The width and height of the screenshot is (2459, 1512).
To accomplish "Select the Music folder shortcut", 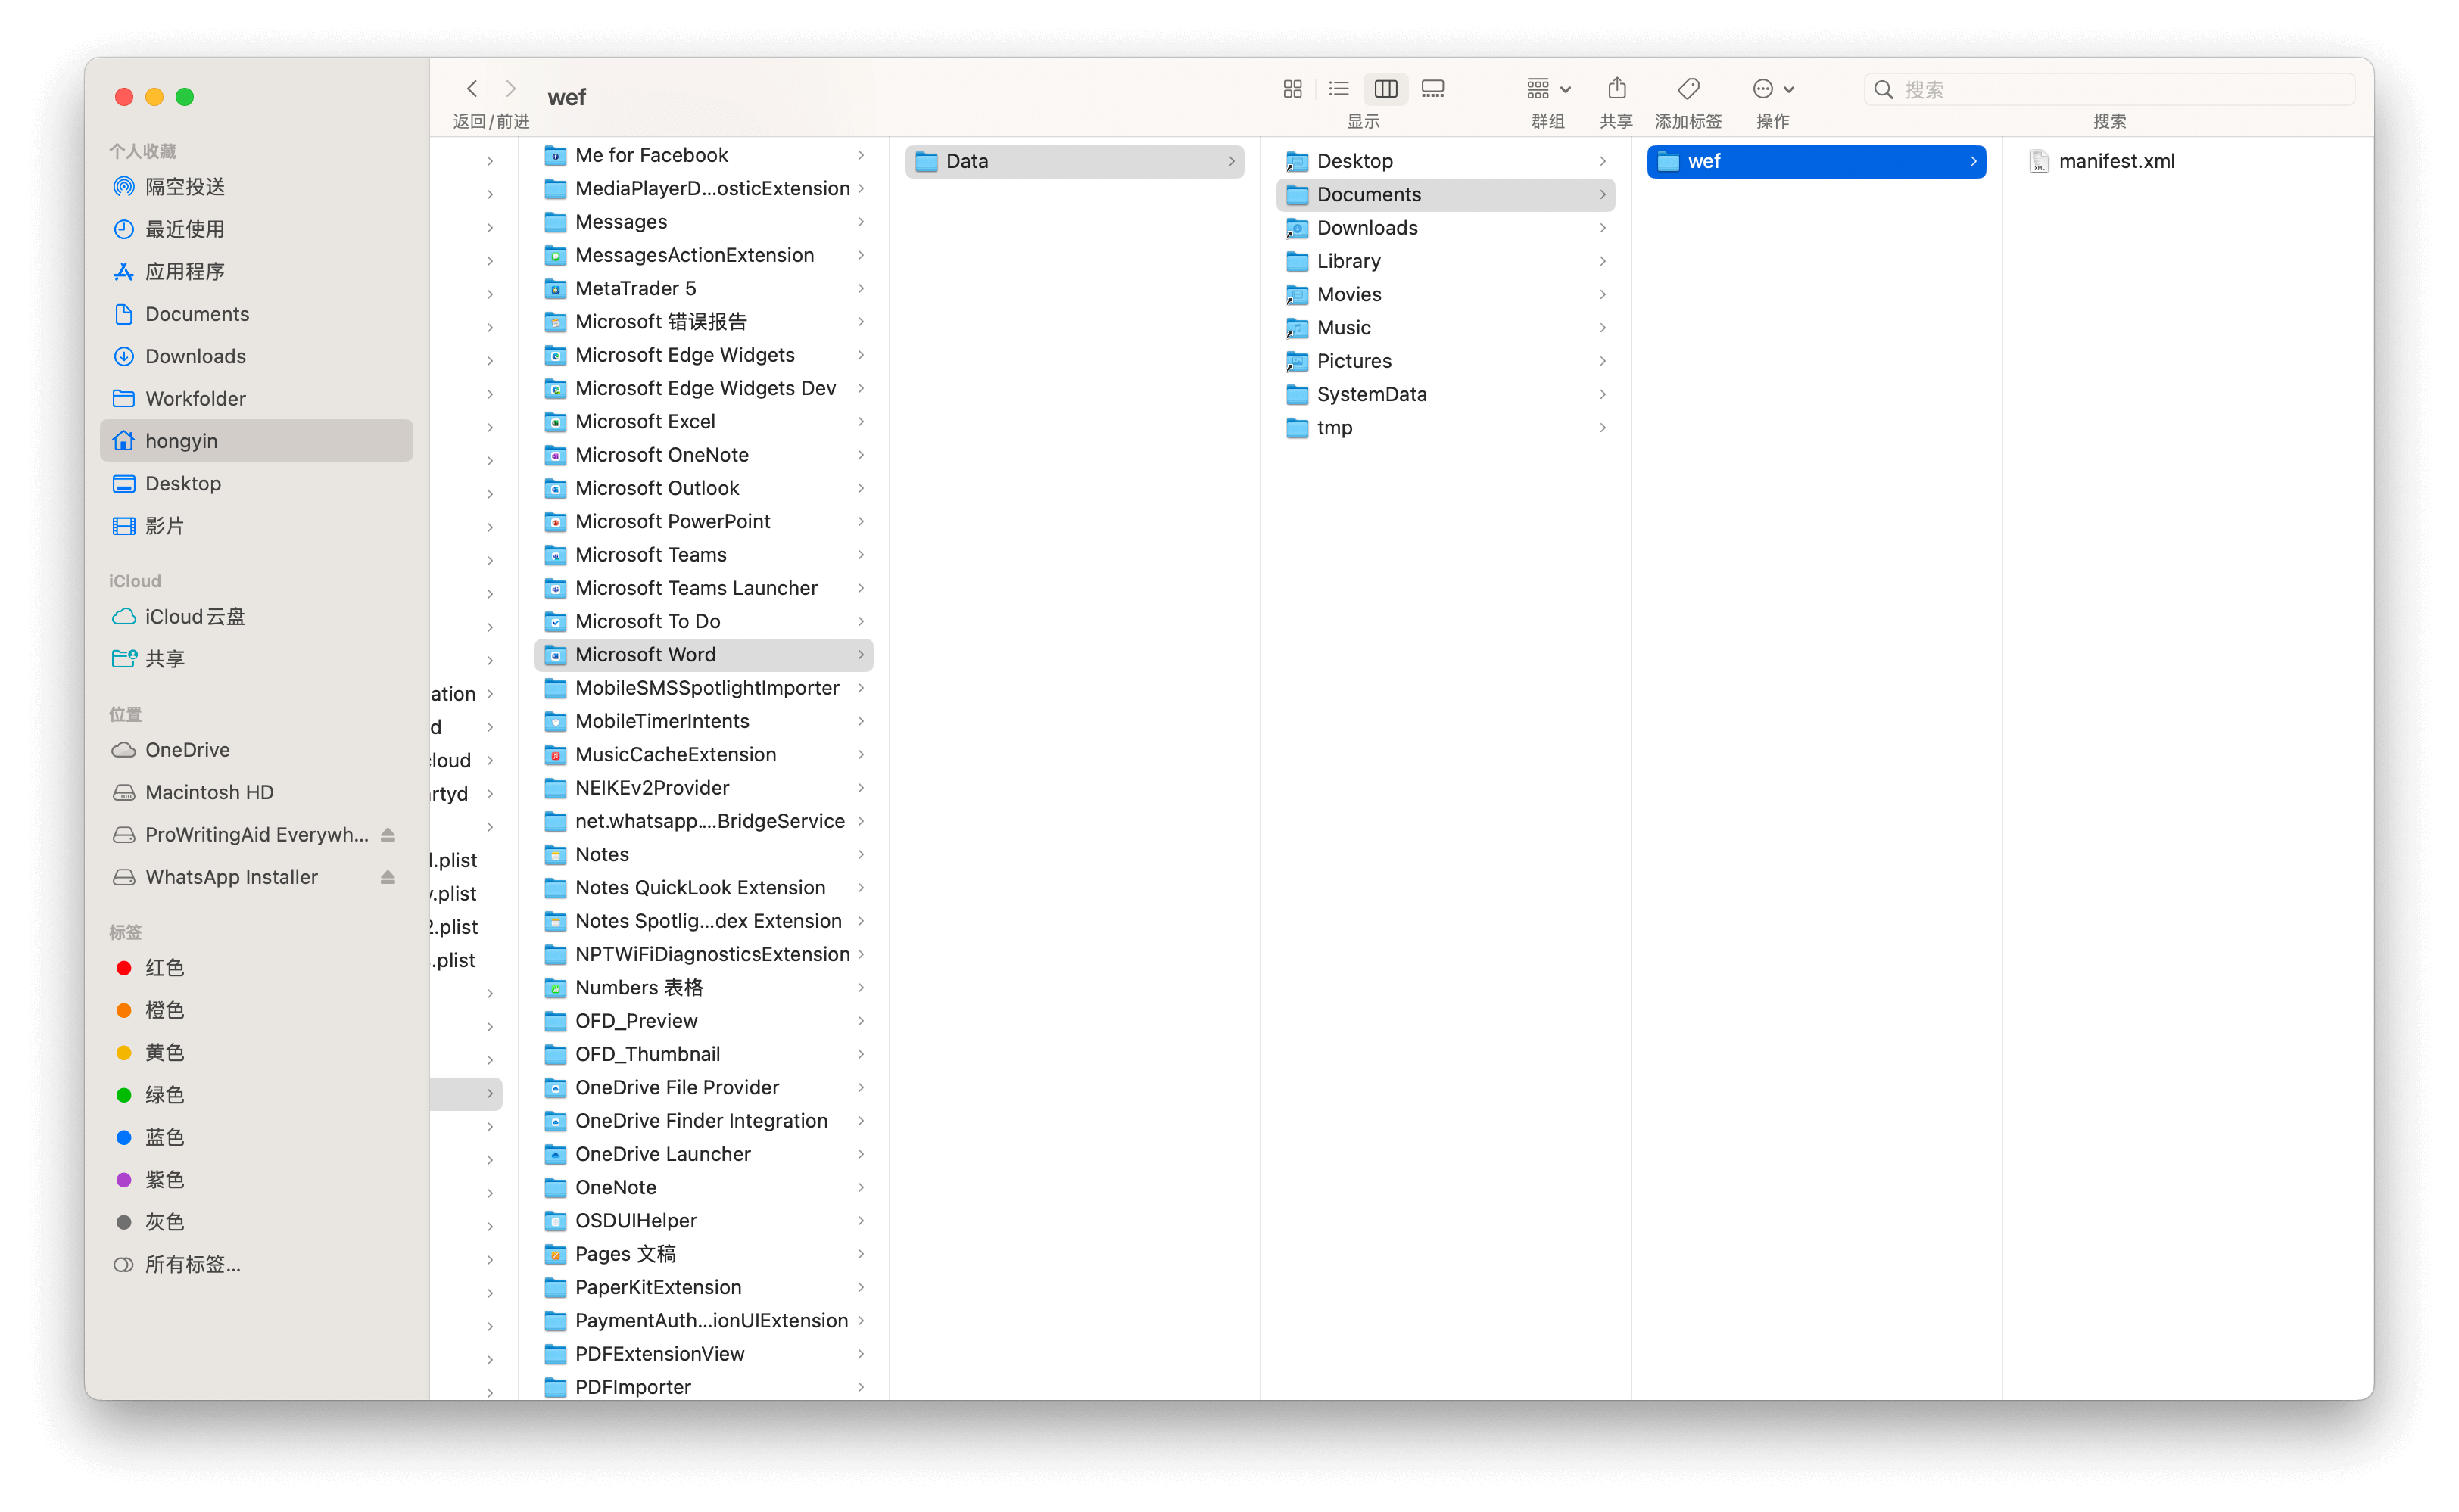I will click(x=1445, y=327).
